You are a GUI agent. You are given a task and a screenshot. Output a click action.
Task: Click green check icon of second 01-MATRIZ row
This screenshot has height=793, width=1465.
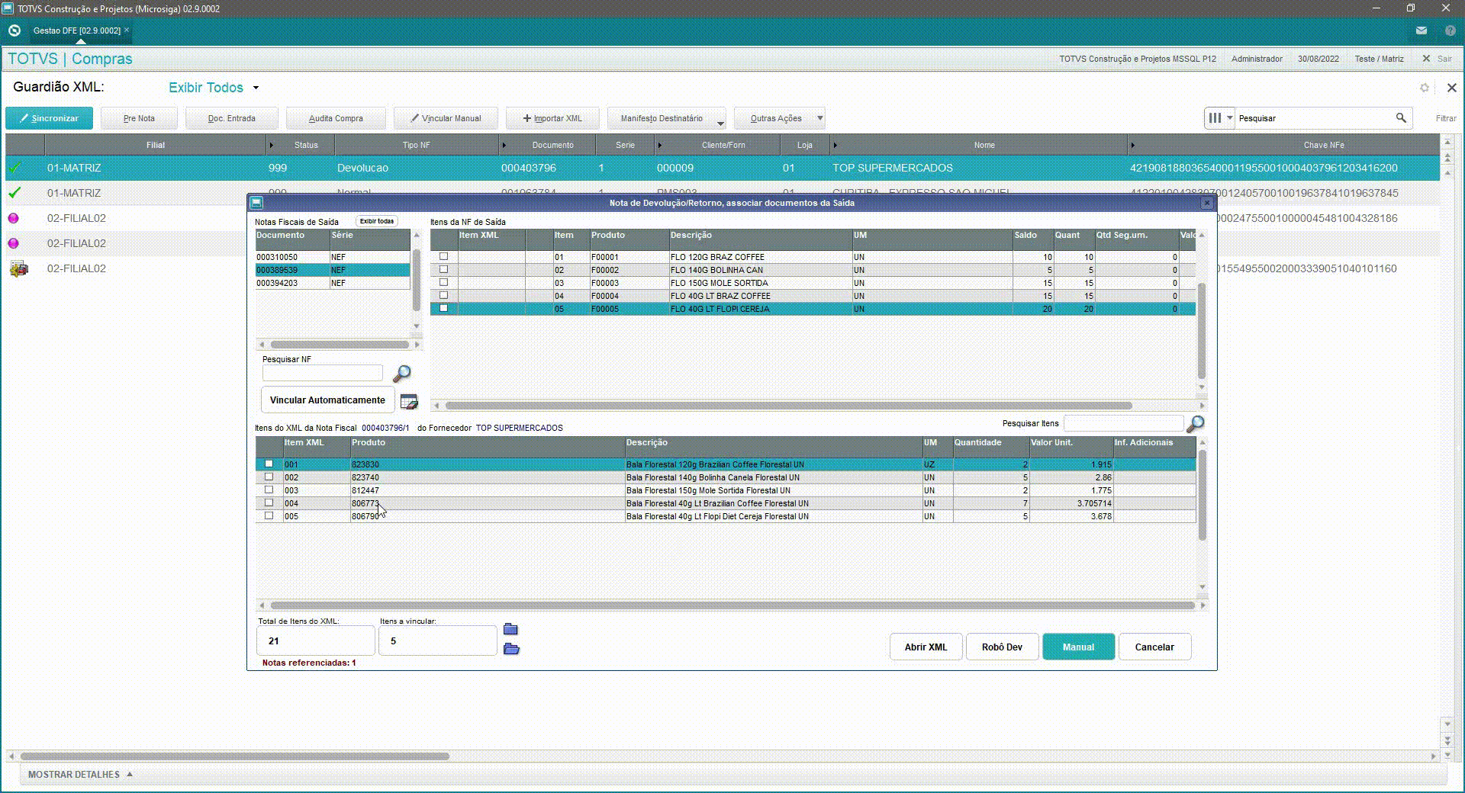[14, 193]
